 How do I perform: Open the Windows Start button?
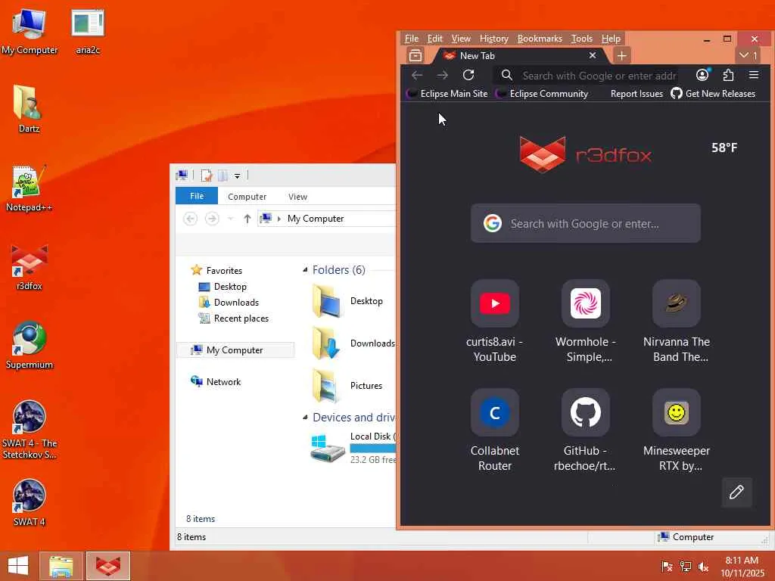(18, 566)
